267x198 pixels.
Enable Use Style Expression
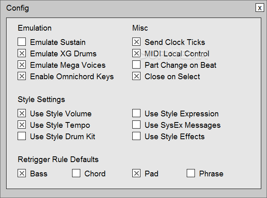[x=136, y=113]
